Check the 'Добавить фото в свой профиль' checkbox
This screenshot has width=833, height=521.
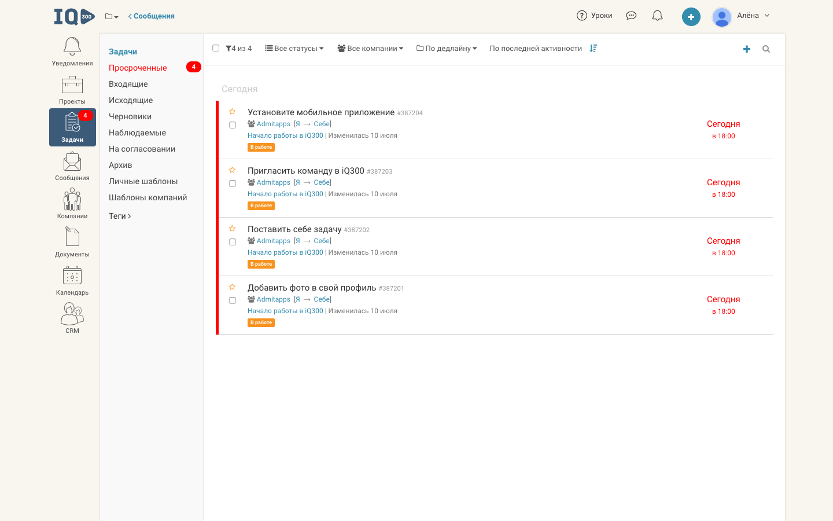pos(233,300)
